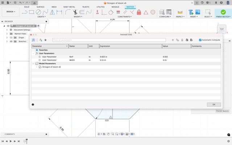Open the Create dropdown menu
Viewport: 232px width, 145px height.
(41, 17)
